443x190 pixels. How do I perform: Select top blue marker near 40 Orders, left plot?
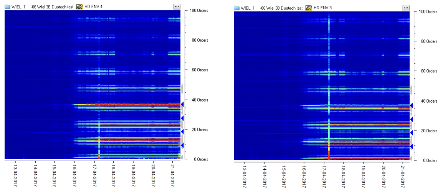[x=182, y=104]
